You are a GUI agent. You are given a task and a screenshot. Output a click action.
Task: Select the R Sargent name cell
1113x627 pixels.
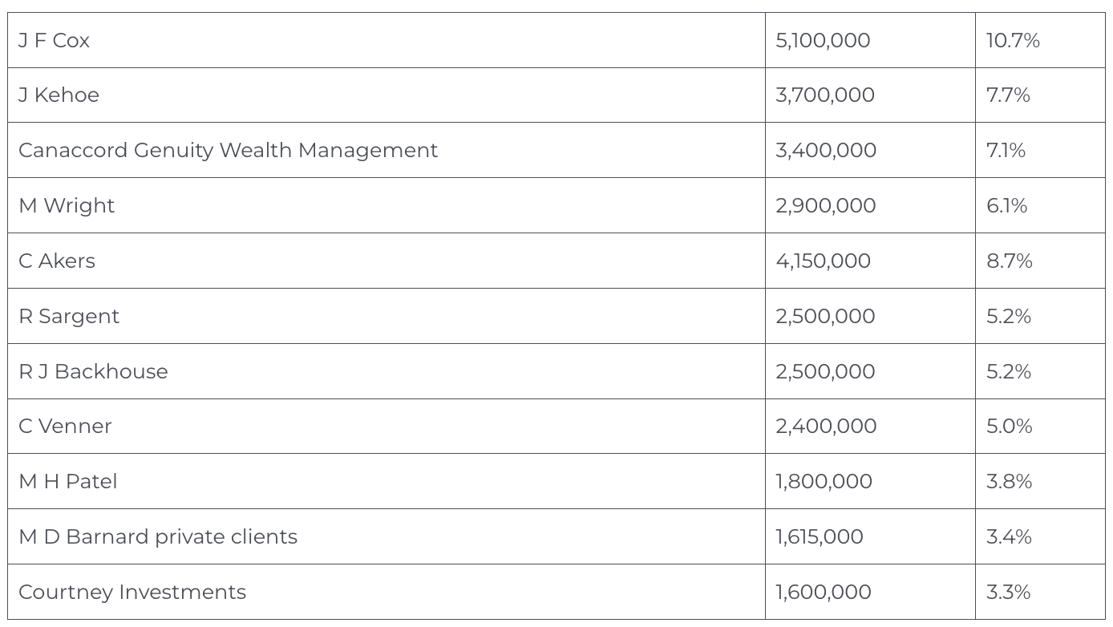[69, 316]
